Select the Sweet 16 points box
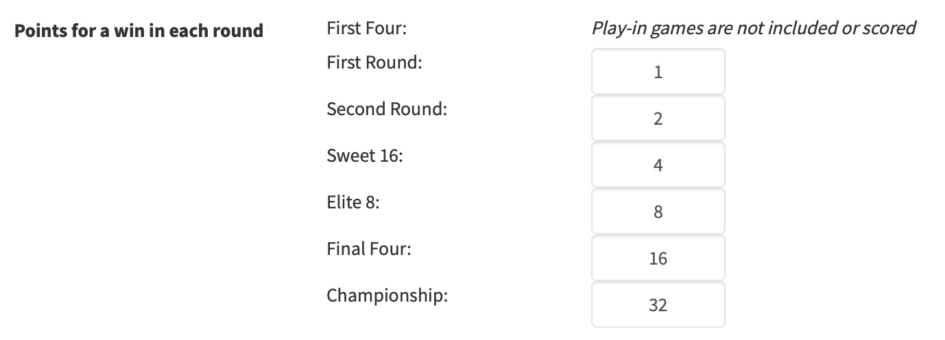The height and width of the screenshot is (340, 945). tap(658, 165)
